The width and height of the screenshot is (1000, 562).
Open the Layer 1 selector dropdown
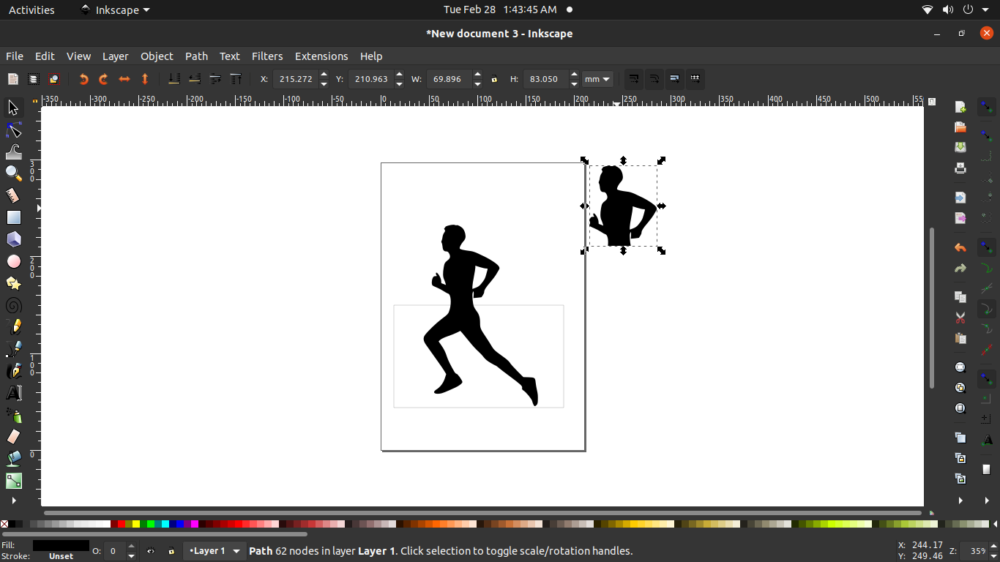[x=214, y=551]
